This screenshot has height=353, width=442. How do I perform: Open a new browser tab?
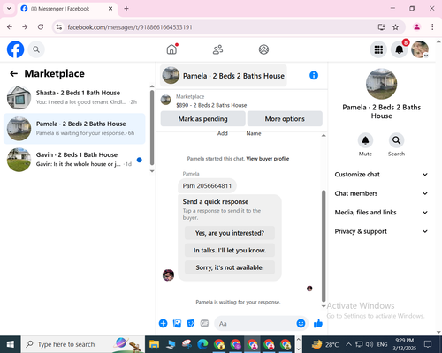pos(126,9)
